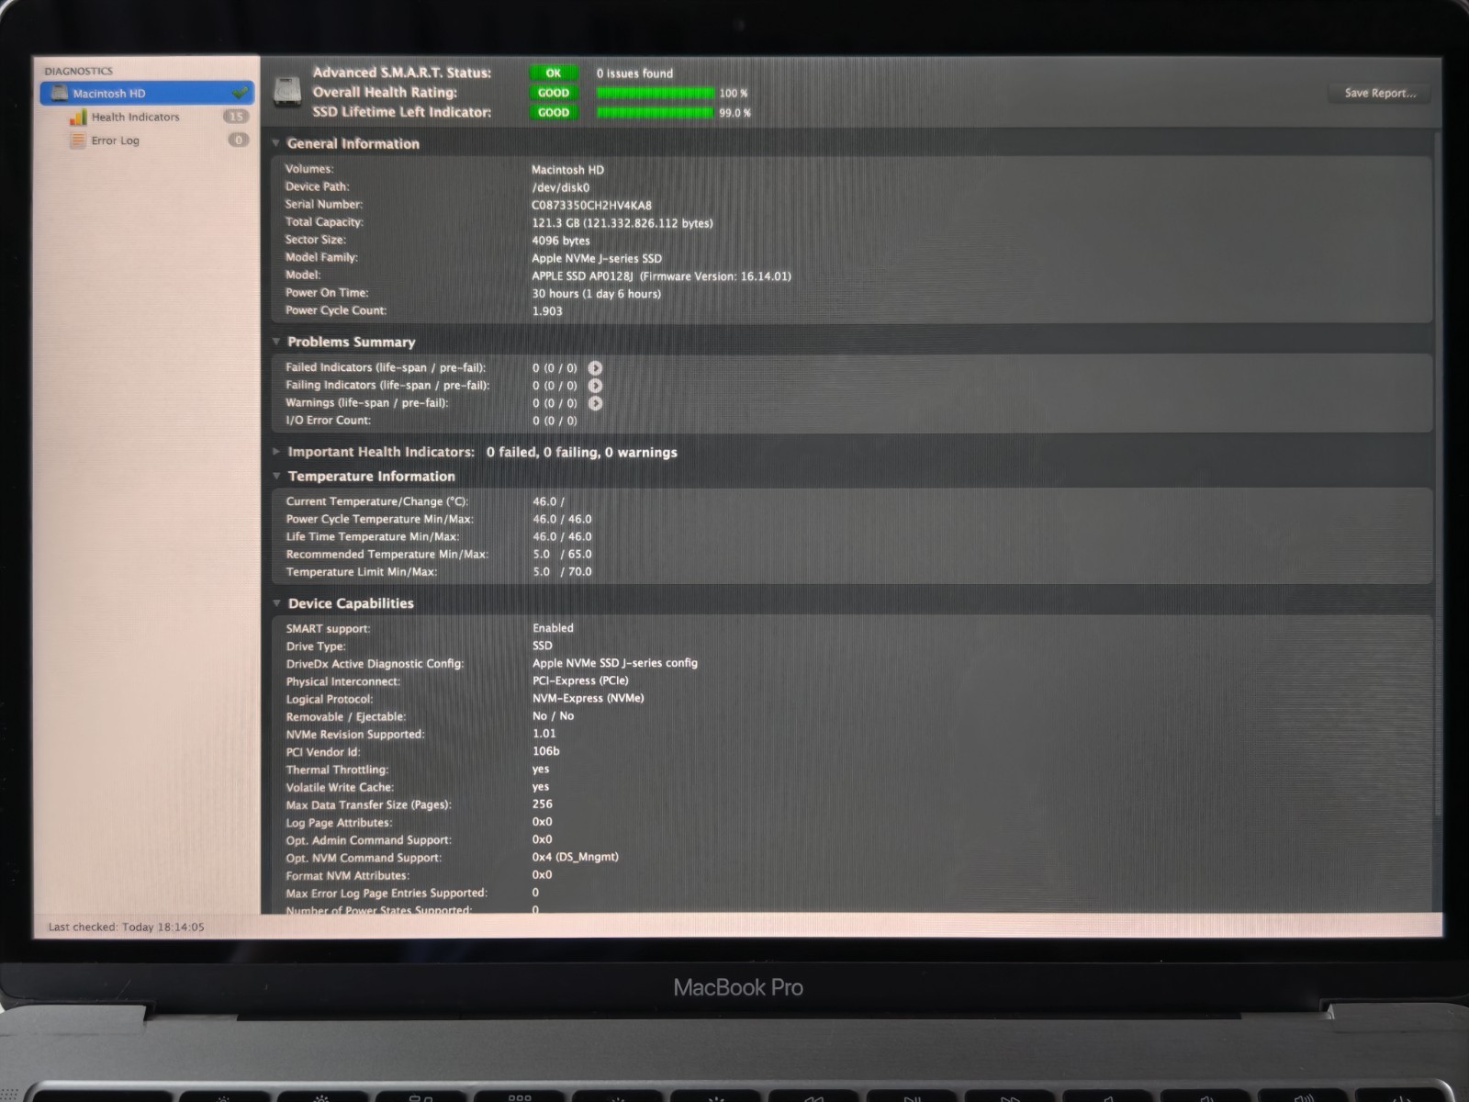Click the PCI Vendor Id value "106b"
The image size is (1469, 1102).
pyautogui.click(x=546, y=751)
